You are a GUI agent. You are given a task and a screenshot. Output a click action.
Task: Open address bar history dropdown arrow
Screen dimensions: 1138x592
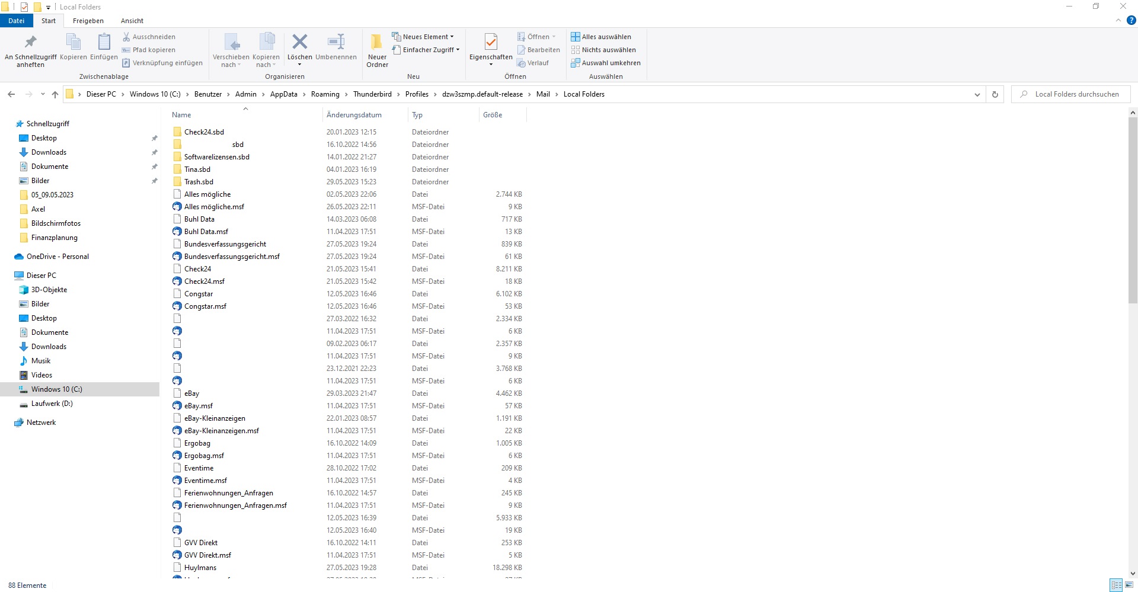pyautogui.click(x=977, y=94)
